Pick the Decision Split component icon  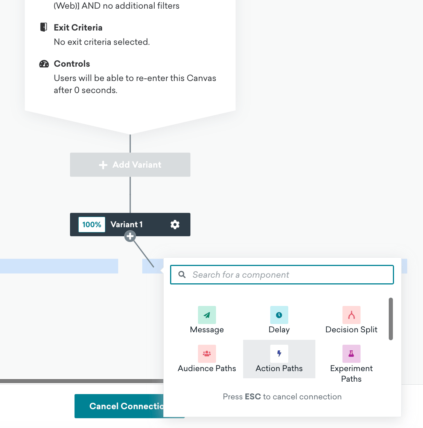pos(351,315)
